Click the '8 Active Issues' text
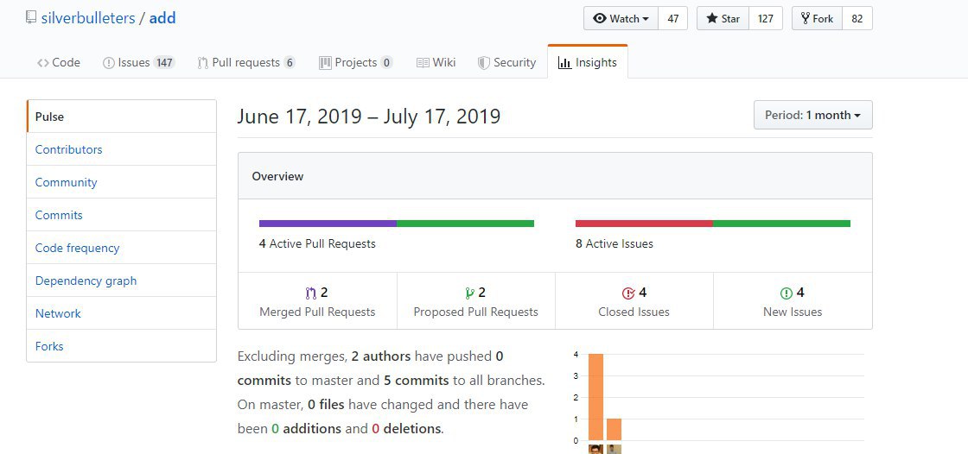 (x=615, y=243)
